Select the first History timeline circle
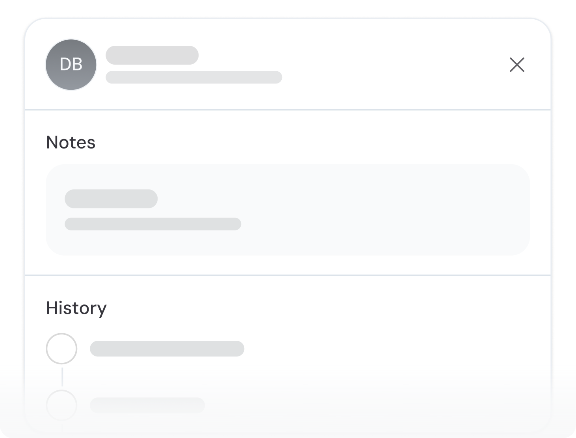 click(x=61, y=349)
